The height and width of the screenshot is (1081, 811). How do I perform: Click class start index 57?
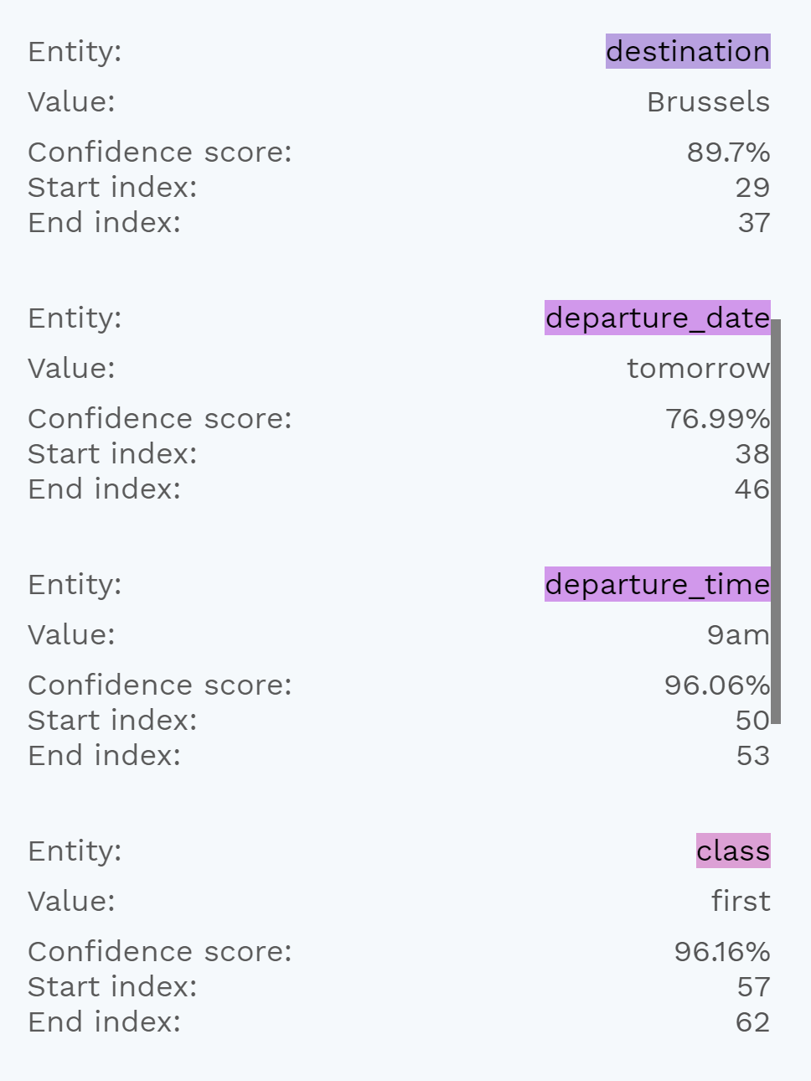click(x=754, y=987)
